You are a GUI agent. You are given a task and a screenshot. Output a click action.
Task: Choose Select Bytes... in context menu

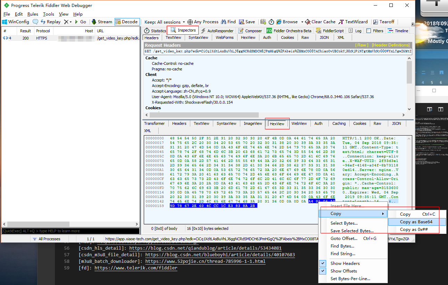(x=353, y=223)
